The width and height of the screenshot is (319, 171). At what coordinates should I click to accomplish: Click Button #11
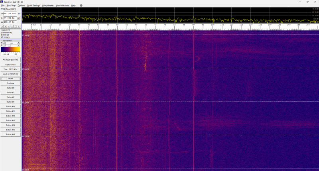(x=10, y=111)
